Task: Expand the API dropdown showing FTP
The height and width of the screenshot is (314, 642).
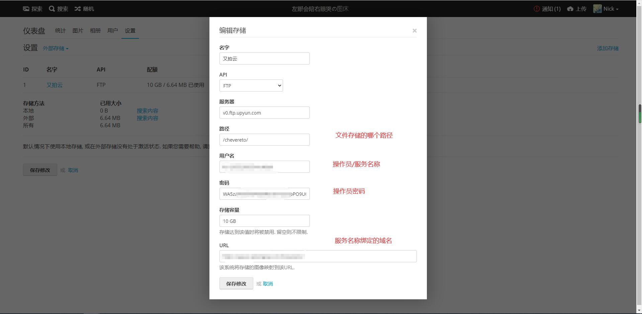Action: [x=251, y=86]
